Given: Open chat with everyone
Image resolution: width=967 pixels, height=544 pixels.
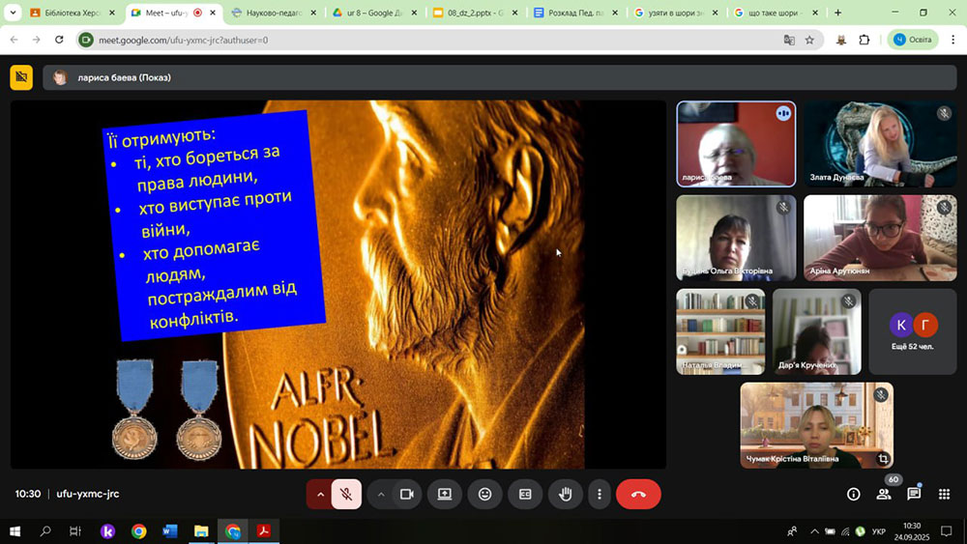Looking at the screenshot, I should click(x=914, y=494).
